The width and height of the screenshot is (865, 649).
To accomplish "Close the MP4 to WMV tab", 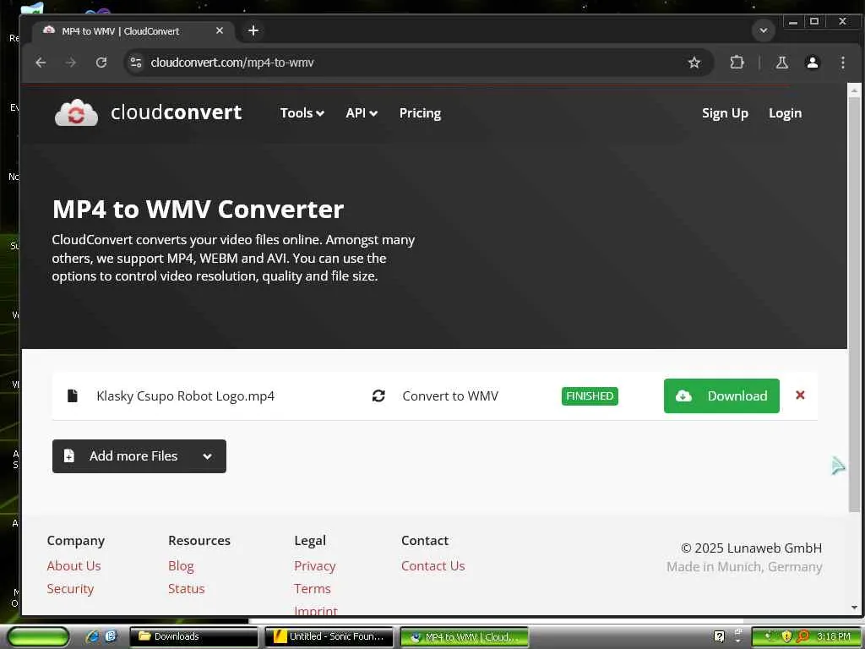I will pyautogui.click(x=220, y=31).
